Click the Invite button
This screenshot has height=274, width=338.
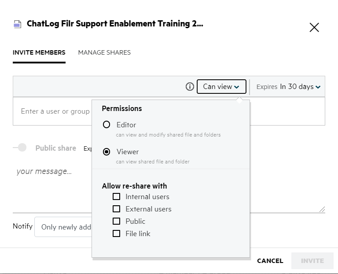[312, 261]
